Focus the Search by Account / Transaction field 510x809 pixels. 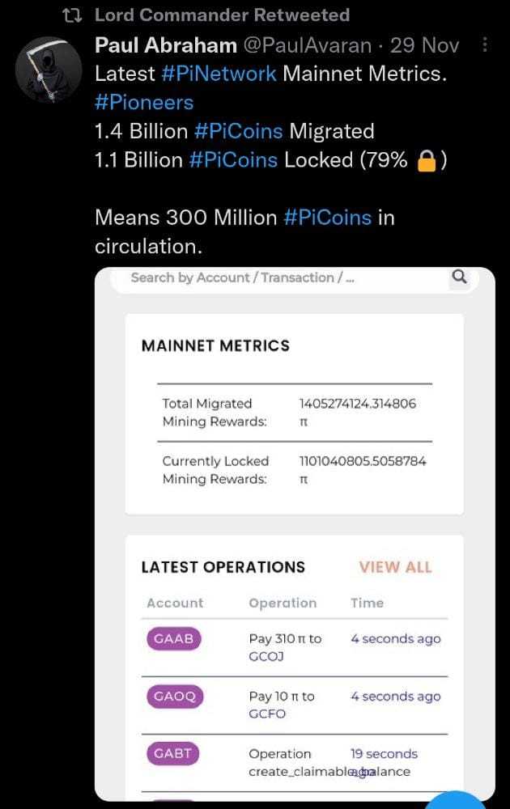point(243,277)
